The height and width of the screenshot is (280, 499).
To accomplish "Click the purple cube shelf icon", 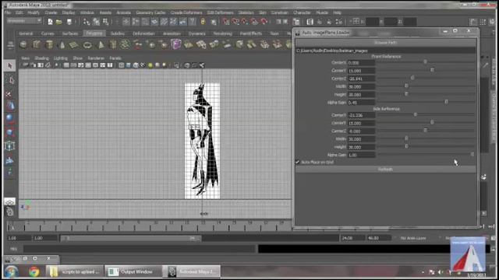I will tap(175, 44).
